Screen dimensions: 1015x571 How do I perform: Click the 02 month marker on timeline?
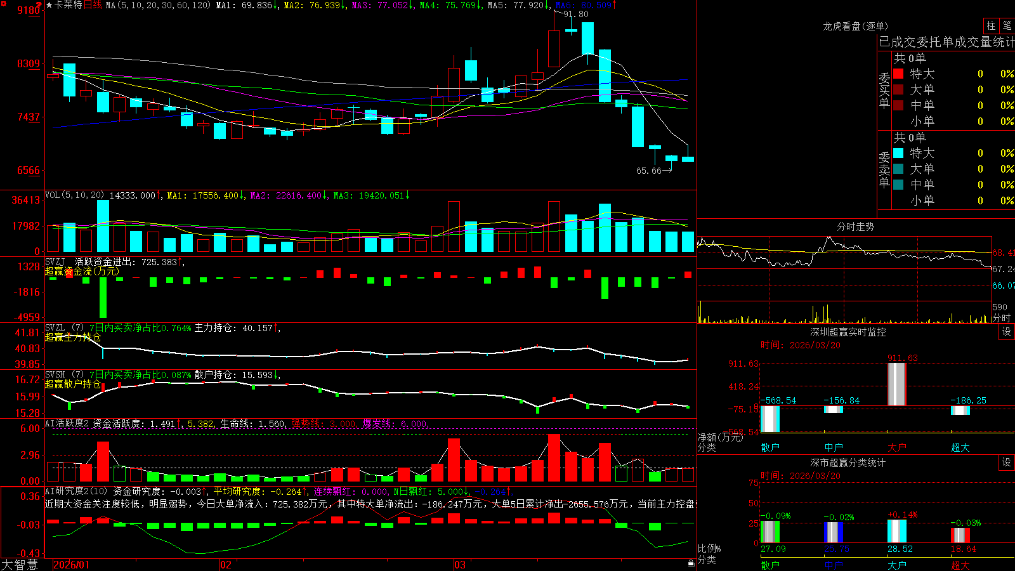[x=226, y=565]
